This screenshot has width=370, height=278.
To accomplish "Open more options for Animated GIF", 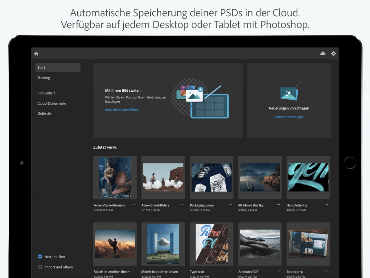I will point(278,271).
